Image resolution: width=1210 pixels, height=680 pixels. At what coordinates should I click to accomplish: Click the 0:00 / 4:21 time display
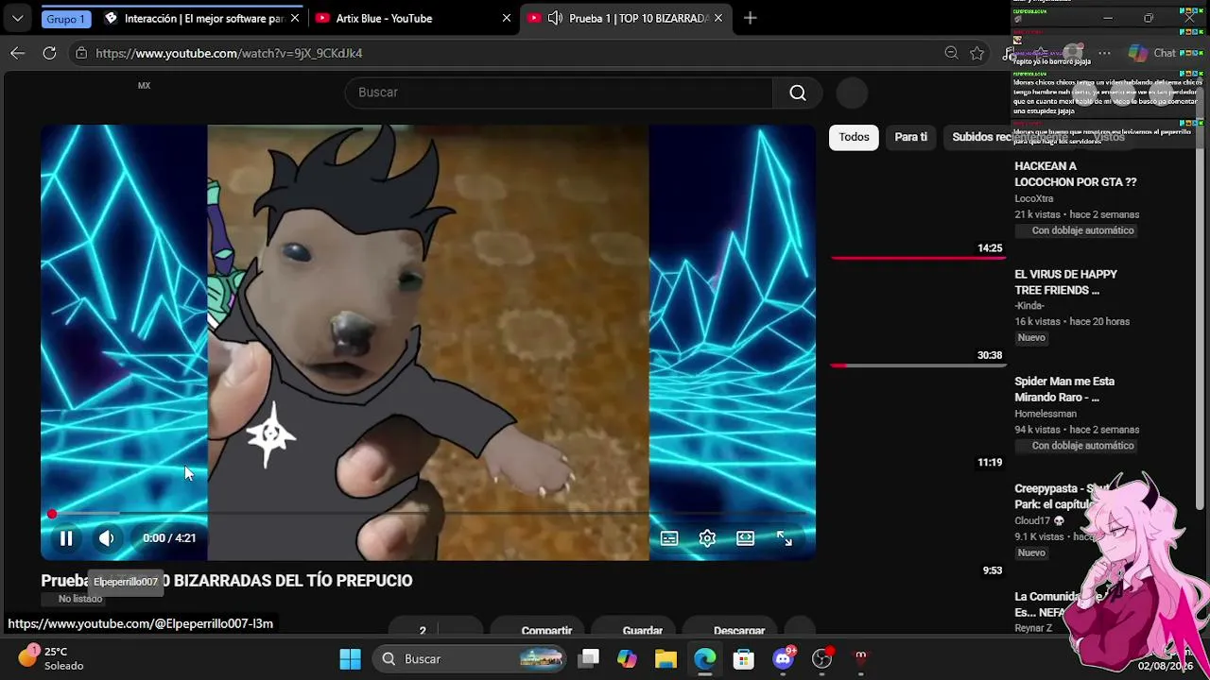click(169, 538)
